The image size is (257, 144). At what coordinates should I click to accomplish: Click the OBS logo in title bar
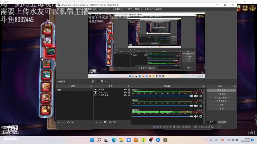(x=59, y=5)
